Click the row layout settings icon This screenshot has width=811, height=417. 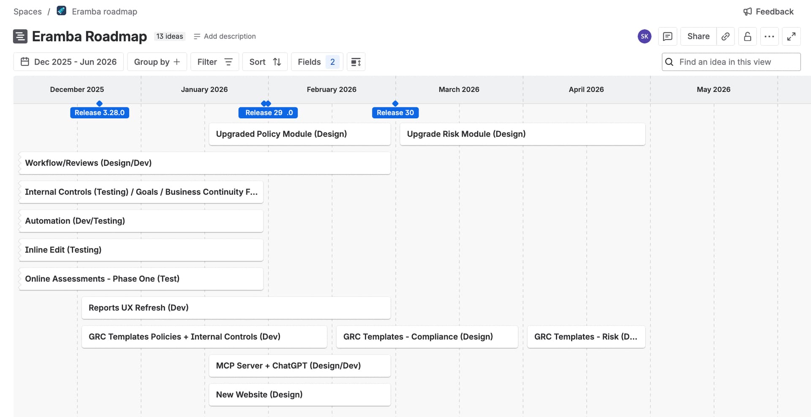(x=356, y=62)
